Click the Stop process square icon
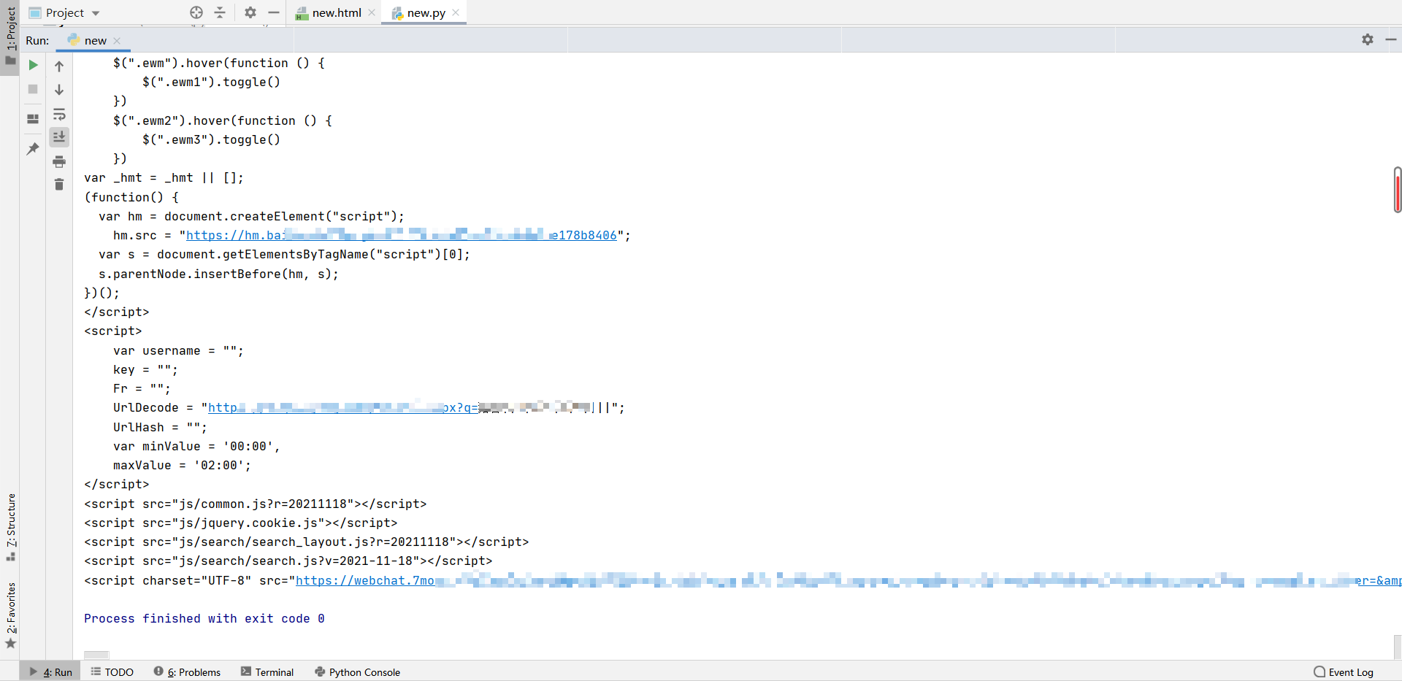Viewport: 1402px width, 681px height. (x=33, y=89)
